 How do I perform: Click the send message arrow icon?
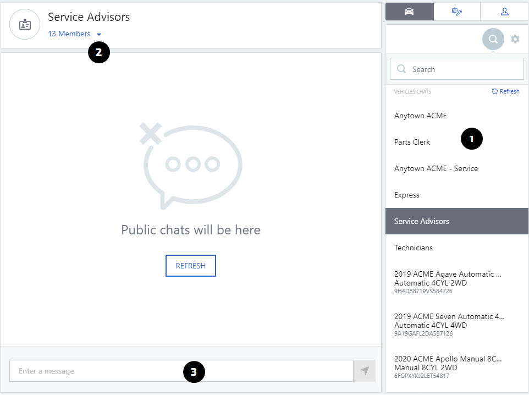[365, 371]
